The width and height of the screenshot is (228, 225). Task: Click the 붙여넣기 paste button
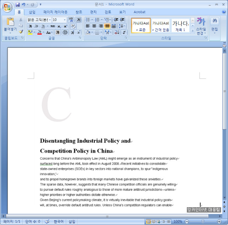pos(10,25)
